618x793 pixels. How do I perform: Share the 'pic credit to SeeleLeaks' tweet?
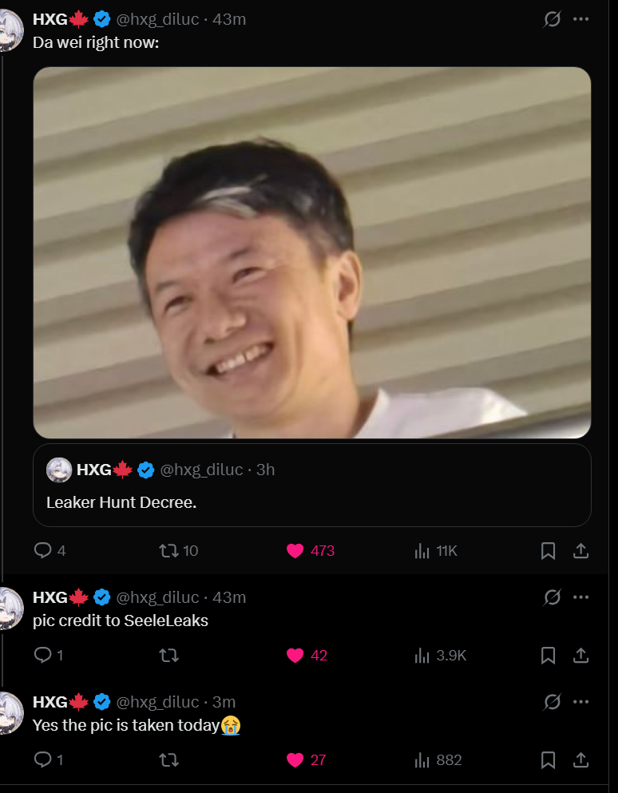point(580,656)
